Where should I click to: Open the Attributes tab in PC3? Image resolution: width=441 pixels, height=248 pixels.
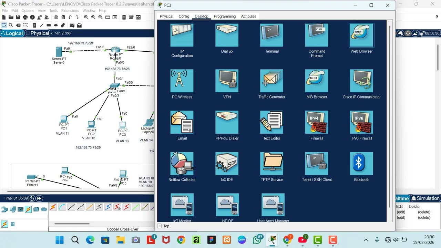(x=249, y=16)
